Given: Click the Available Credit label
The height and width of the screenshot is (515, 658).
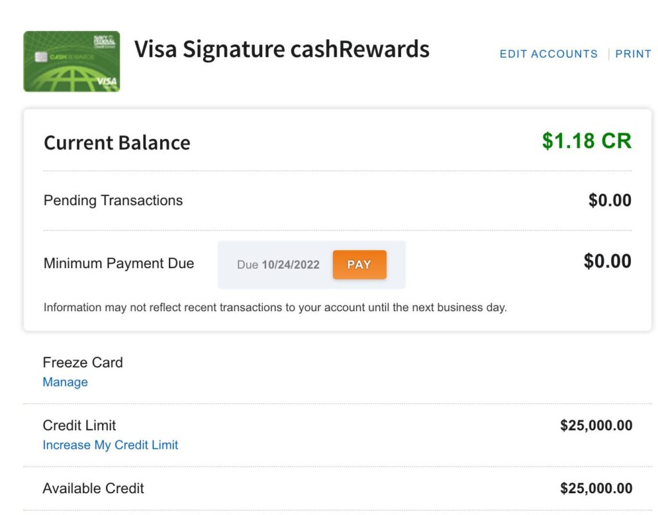Looking at the screenshot, I should (x=93, y=489).
